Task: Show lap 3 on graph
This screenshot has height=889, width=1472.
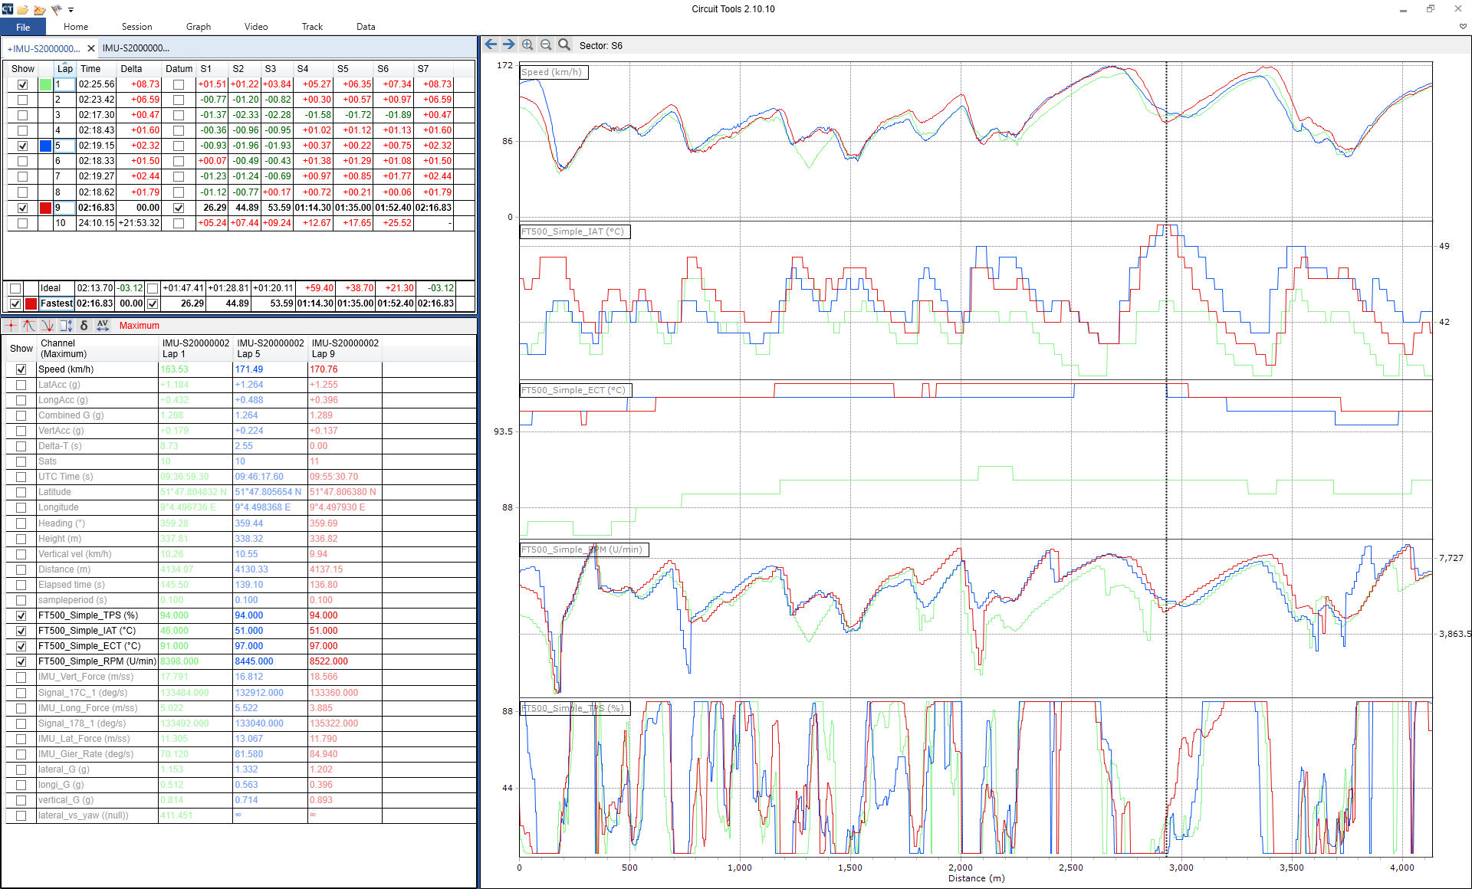Action: 22,115
